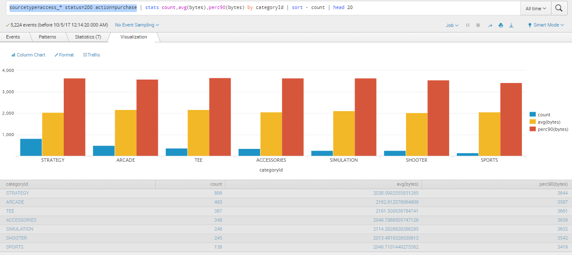Switch to the Statistics tab
The height and width of the screenshot is (255, 572).
click(88, 37)
